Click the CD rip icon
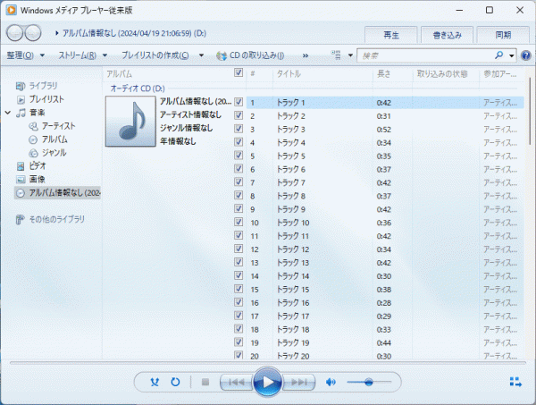The height and width of the screenshot is (405, 536). [x=222, y=55]
